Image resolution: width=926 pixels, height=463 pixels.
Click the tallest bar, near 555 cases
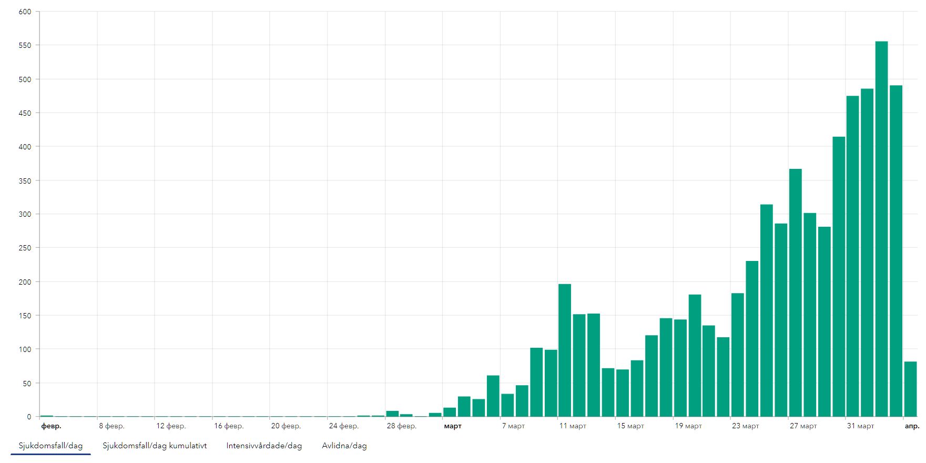pyautogui.click(x=881, y=229)
